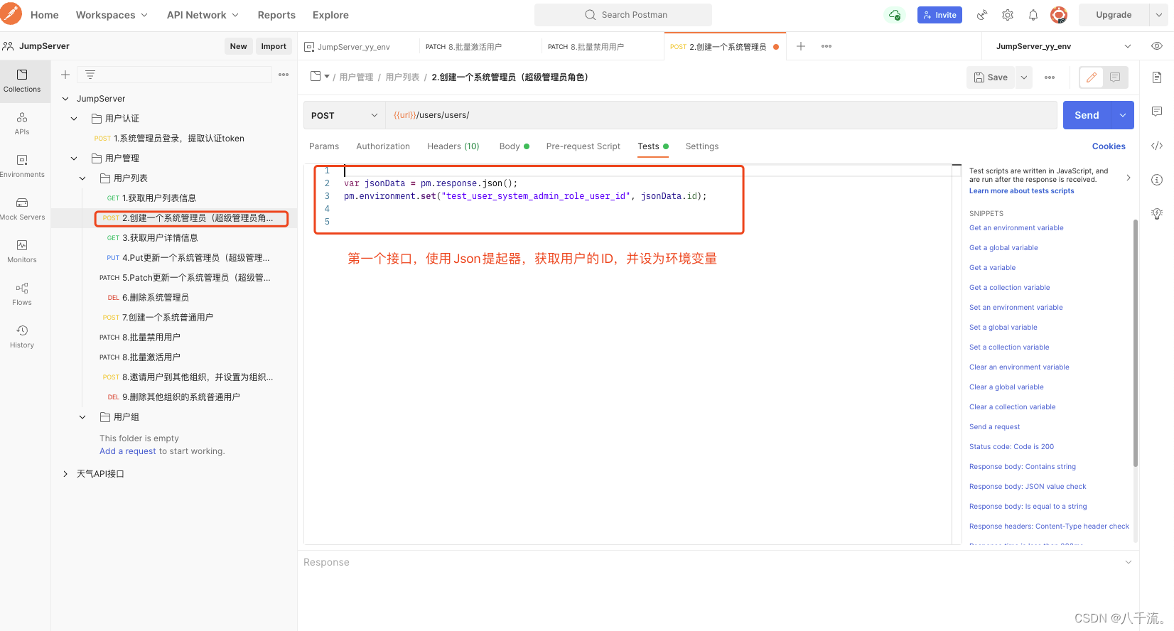Open the API Network menu

click(x=203, y=15)
